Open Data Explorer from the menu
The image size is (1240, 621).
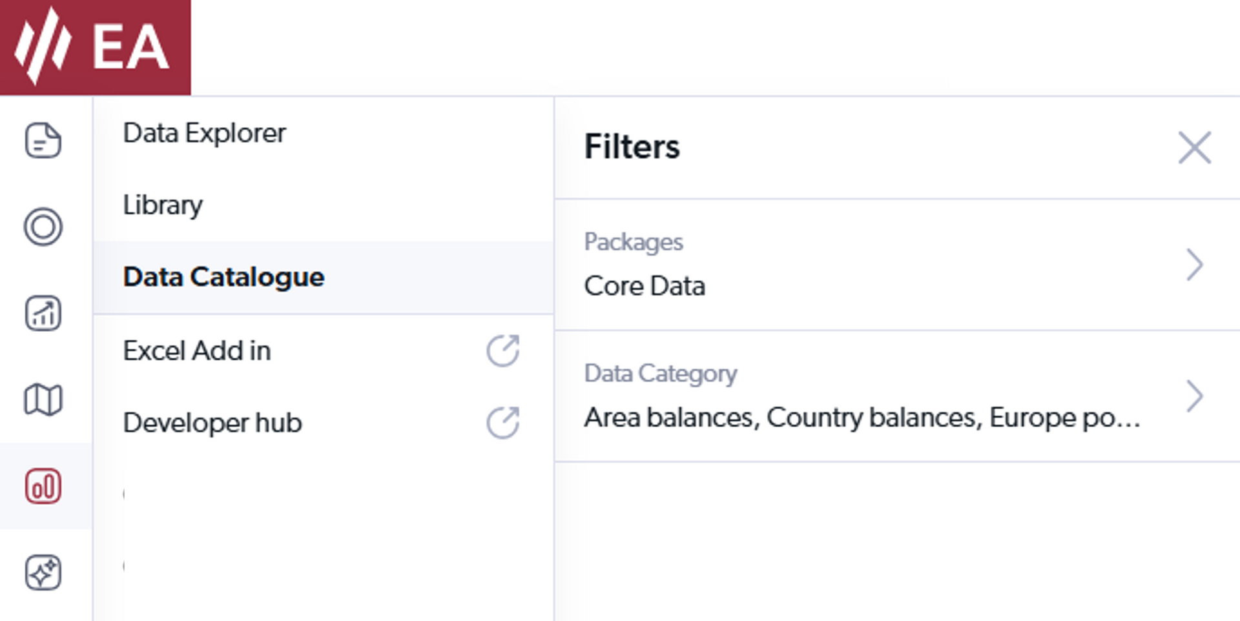[x=204, y=133]
